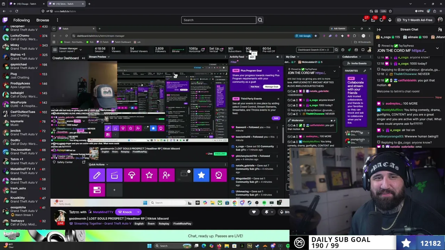Click the Tetrm channel avatar with LIVE badge
Screen dimensions: 445x250
point(61,218)
